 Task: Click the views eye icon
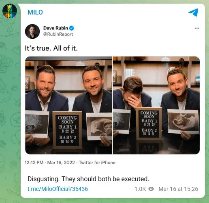tap(151, 189)
